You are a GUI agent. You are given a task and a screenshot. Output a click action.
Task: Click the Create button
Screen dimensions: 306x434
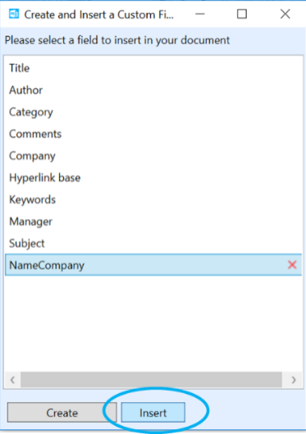(x=62, y=413)
